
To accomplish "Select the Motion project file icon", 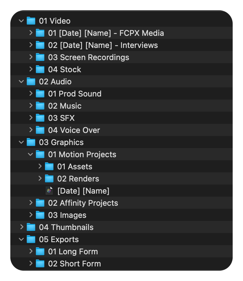I will click(49, 191).
